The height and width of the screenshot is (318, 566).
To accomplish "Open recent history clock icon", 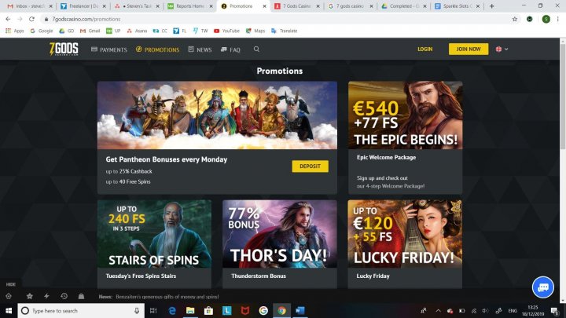I will pyautogui.click(x=64, y=296).
